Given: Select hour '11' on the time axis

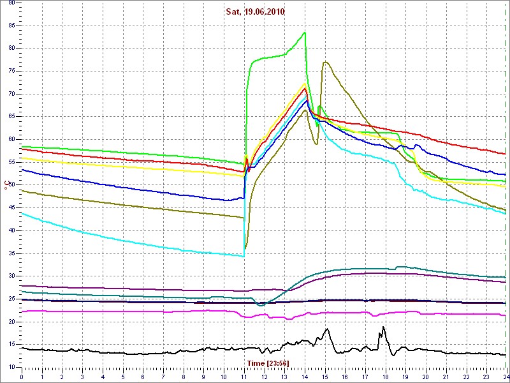Looking at the screenshot, I should point(244,377).
